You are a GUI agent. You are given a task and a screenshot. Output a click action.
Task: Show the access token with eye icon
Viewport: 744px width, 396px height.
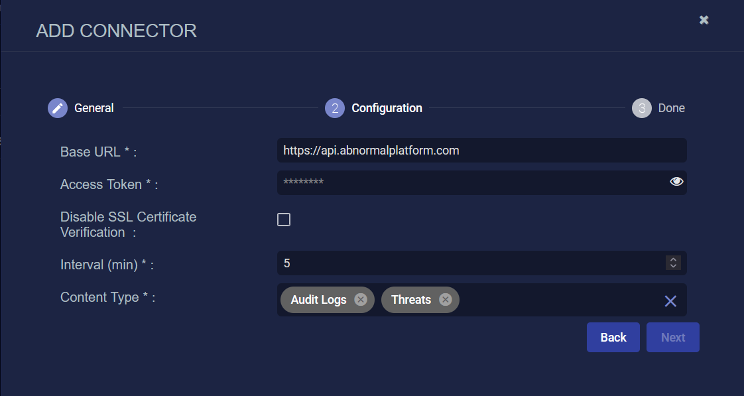pyautogui.click(x=676, y=181)
